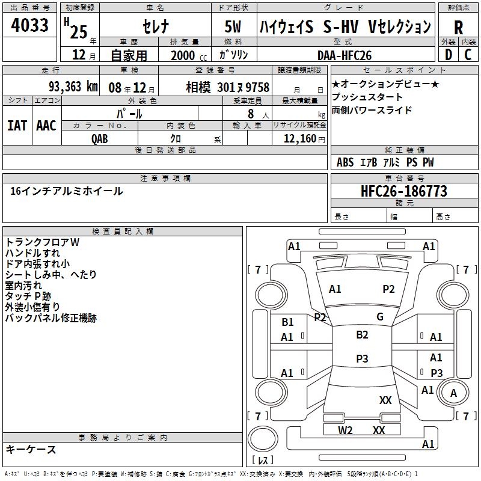Click seating capacity 8 人

click(259, 114)
